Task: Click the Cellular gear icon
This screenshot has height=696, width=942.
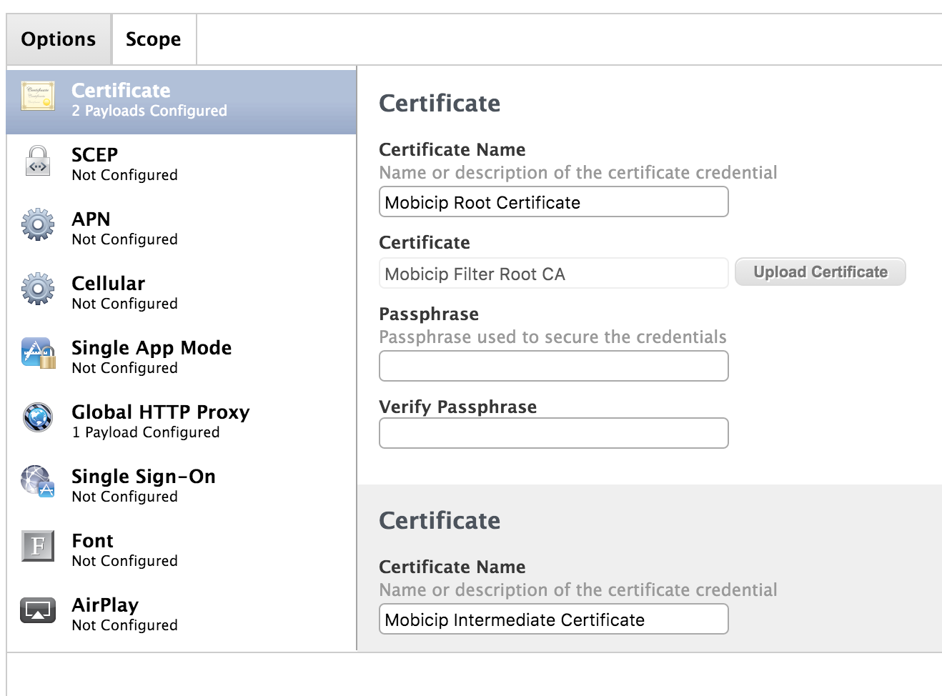Action: 38,289
